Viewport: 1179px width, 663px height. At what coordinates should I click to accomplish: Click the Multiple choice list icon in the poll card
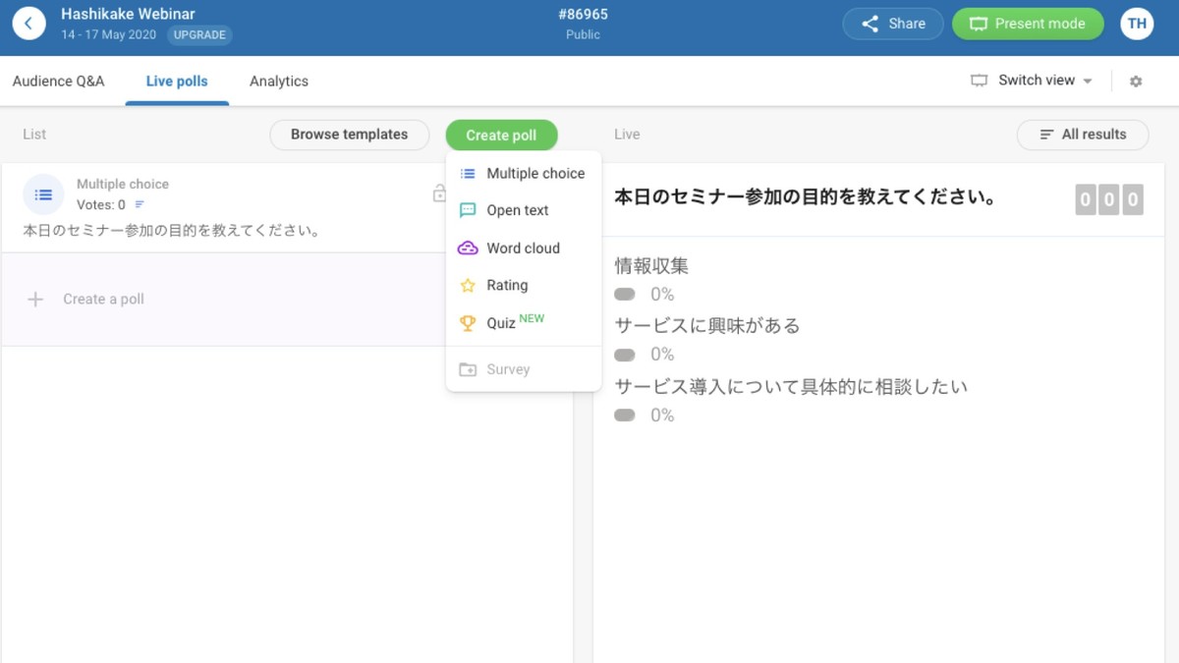tap(43, 194)
